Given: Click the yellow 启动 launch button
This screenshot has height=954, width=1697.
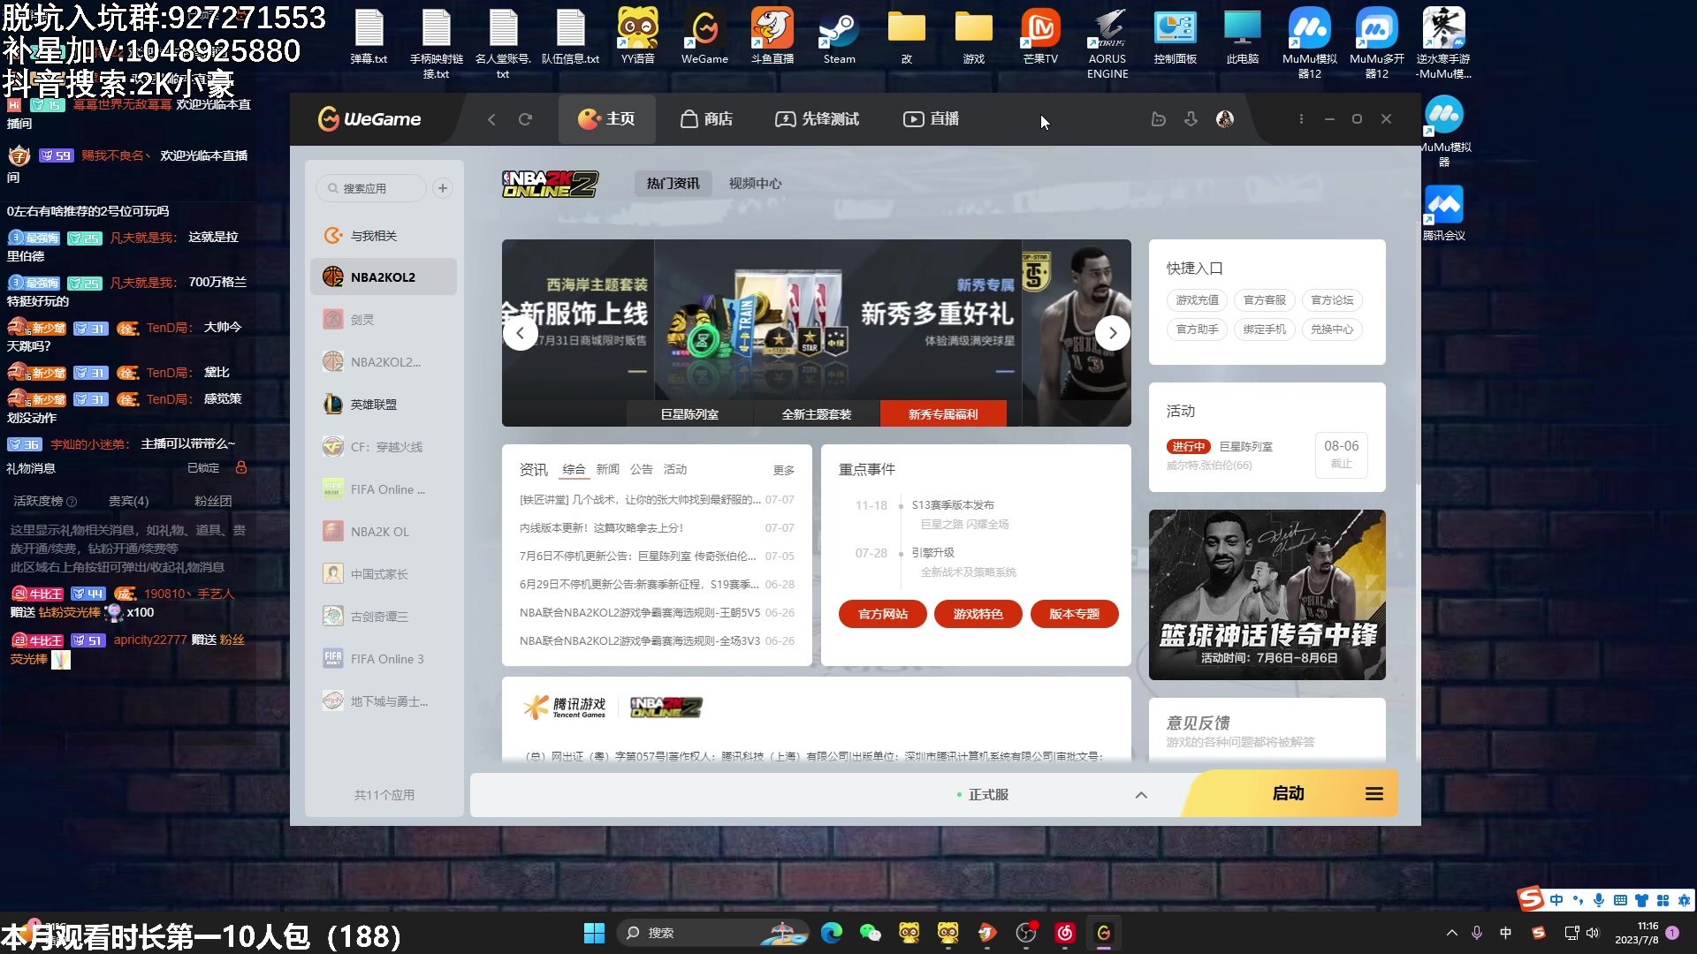Looking at the screenshot, I should pos(1288,793).
